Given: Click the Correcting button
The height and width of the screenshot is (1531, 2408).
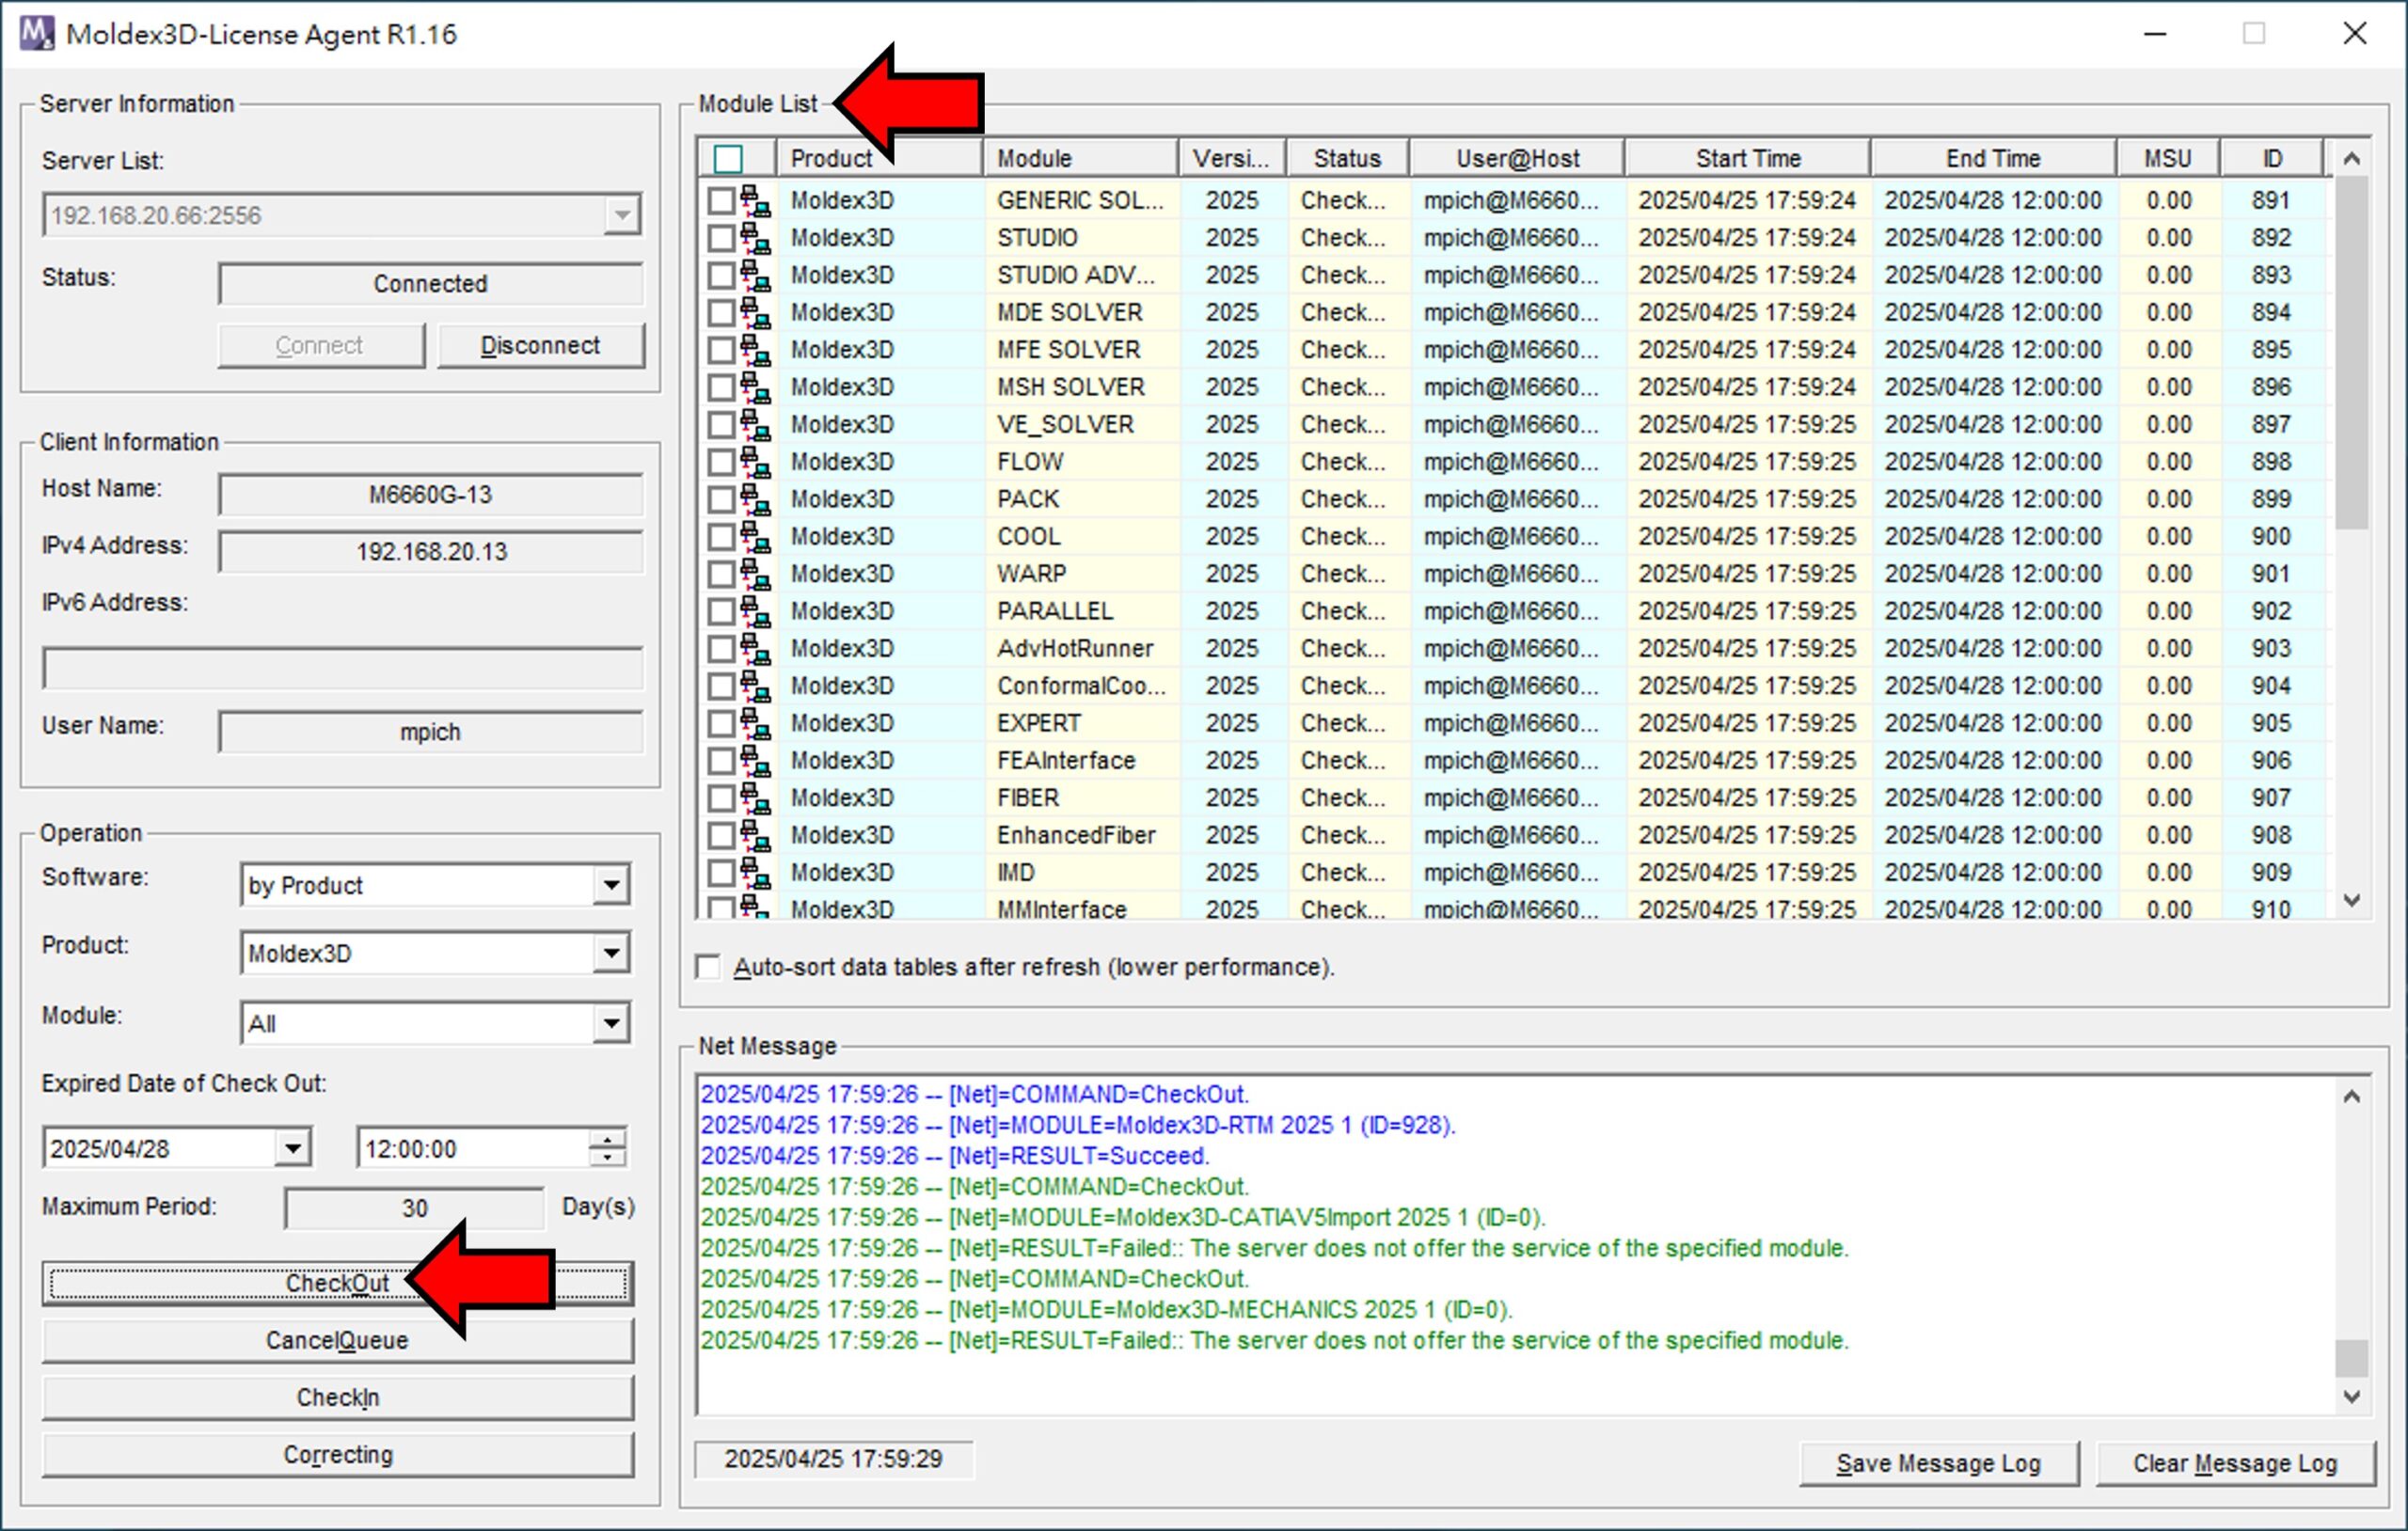Looking at the screenshot, I should coord(338,1455).
